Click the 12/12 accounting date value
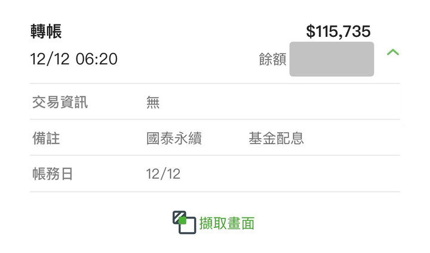This screenshot has width=430, height=253. click(163, 174)
